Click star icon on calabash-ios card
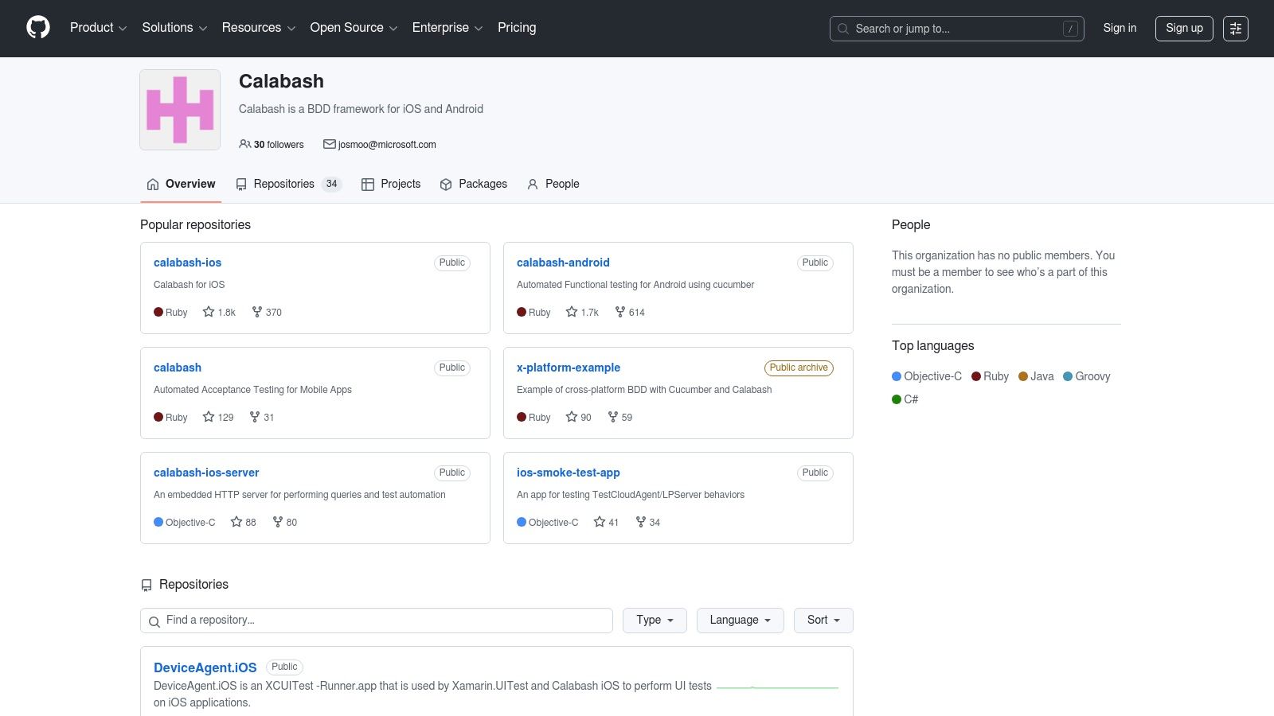The image size is (1274, 716). [209, 312]
